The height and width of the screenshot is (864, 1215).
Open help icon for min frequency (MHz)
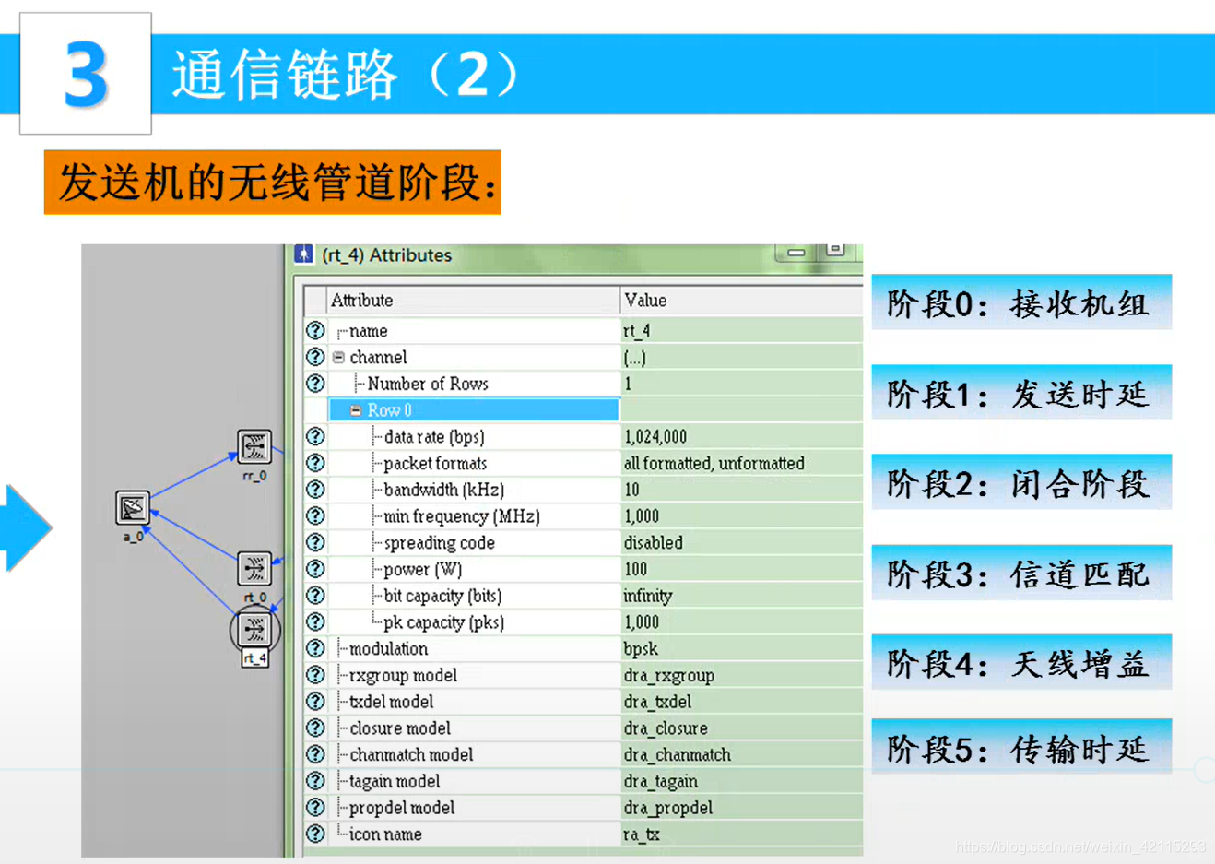coord(315,515)
